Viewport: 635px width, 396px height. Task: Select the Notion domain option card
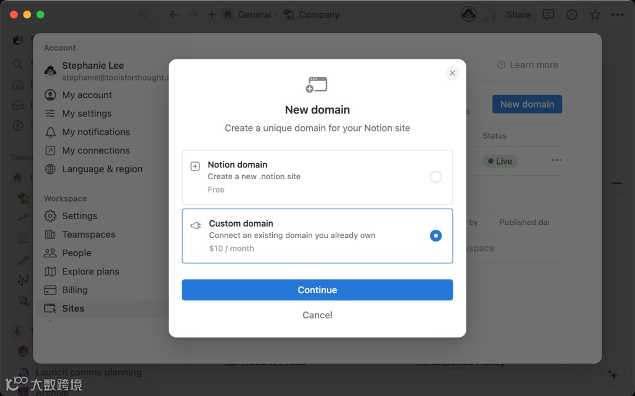pos(317,177)
